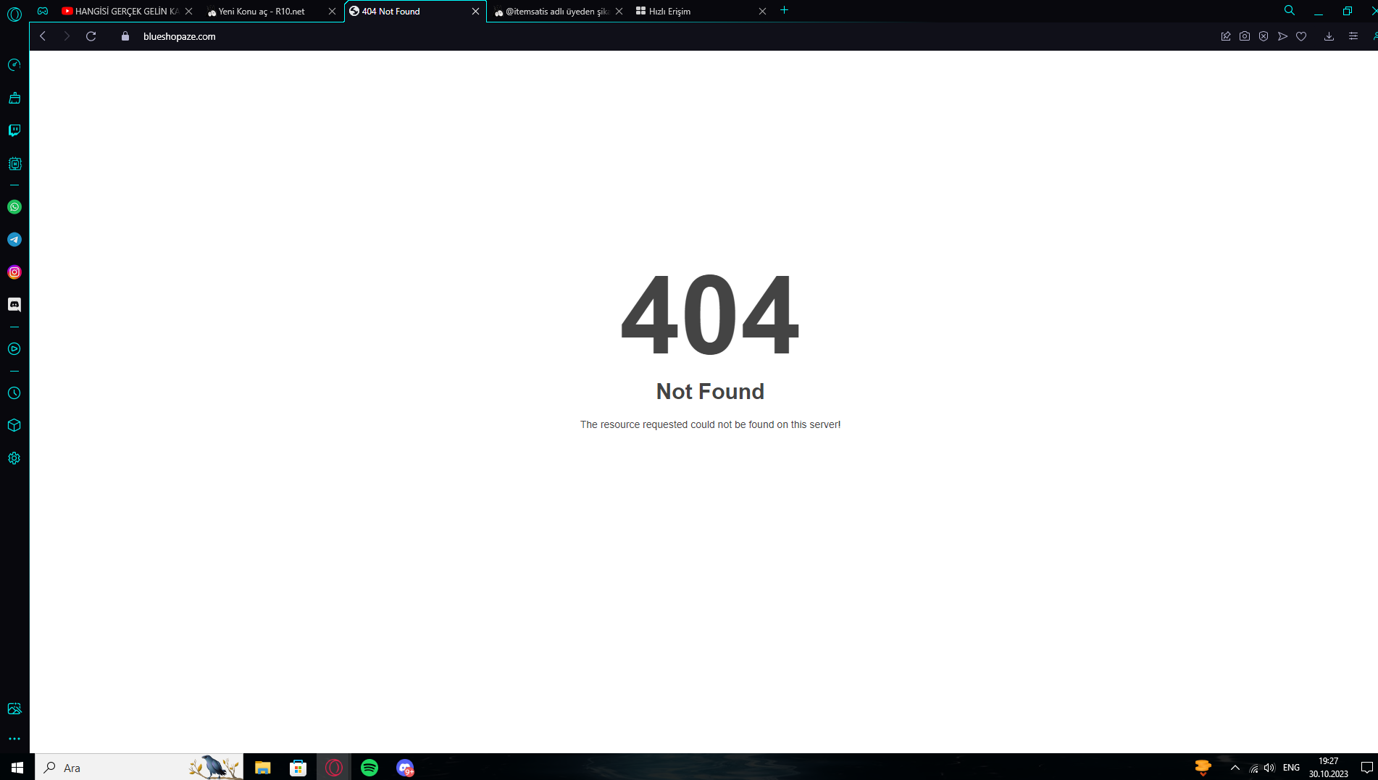The width and height of the screenshot is (1378, 780).
Task: Take a snapshot with camera icon
Action: [1245, 36]
